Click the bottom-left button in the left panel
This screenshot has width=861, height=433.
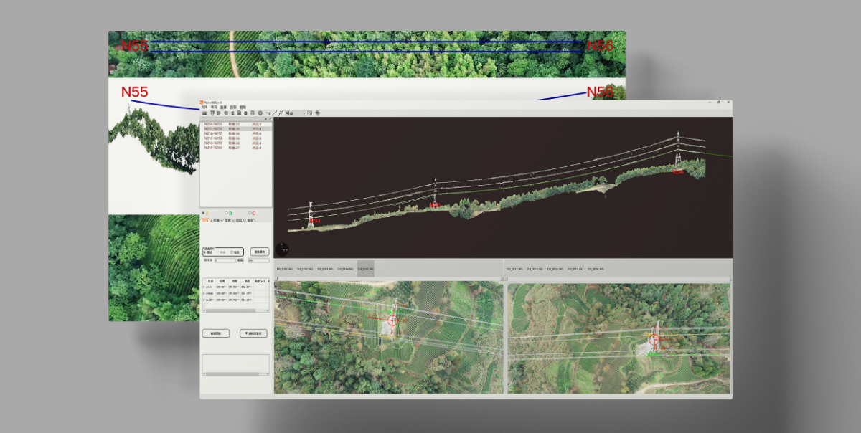point(215,333)
